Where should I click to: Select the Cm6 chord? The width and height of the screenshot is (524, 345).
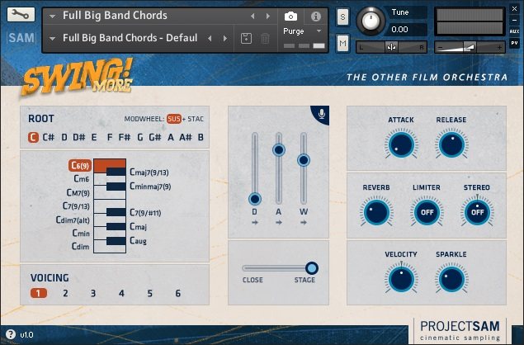click(82, 179)
